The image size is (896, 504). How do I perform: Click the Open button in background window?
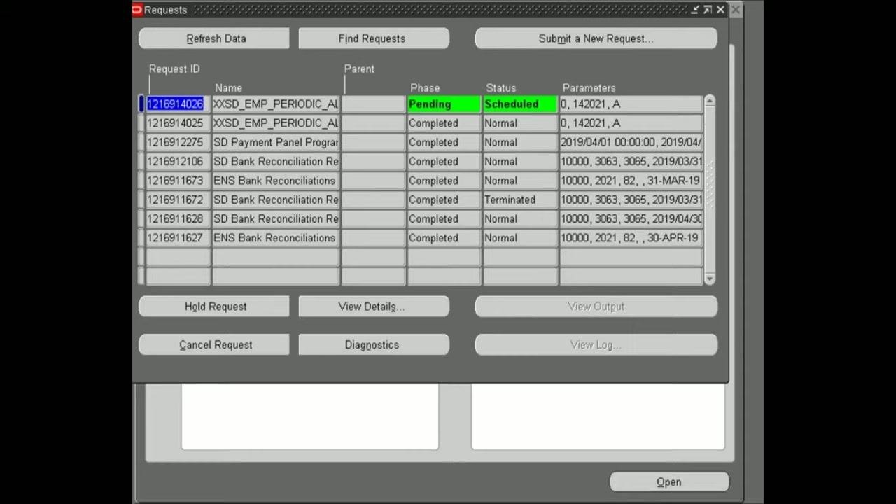[669, 482]
